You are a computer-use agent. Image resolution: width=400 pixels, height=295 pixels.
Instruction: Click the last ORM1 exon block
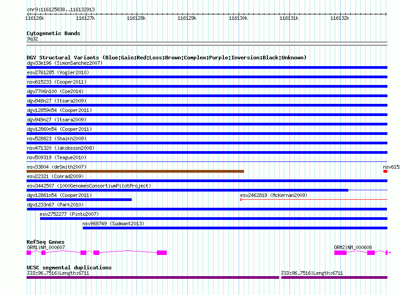[162, 253]
